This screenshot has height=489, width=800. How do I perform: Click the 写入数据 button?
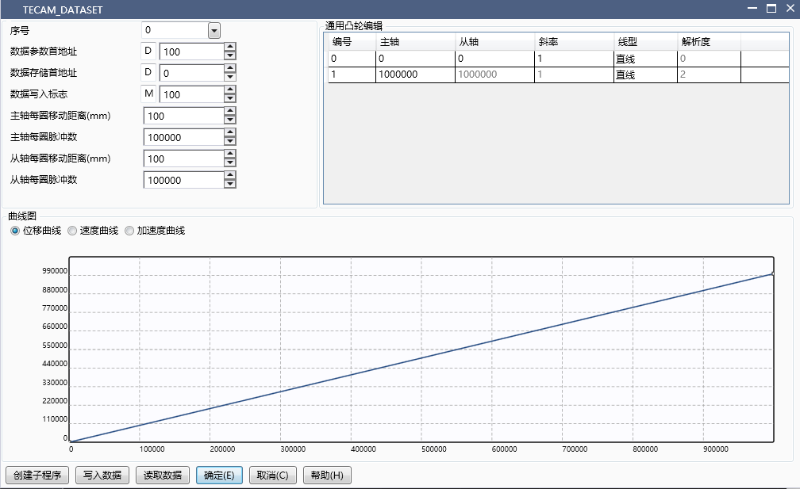point(102,475)
